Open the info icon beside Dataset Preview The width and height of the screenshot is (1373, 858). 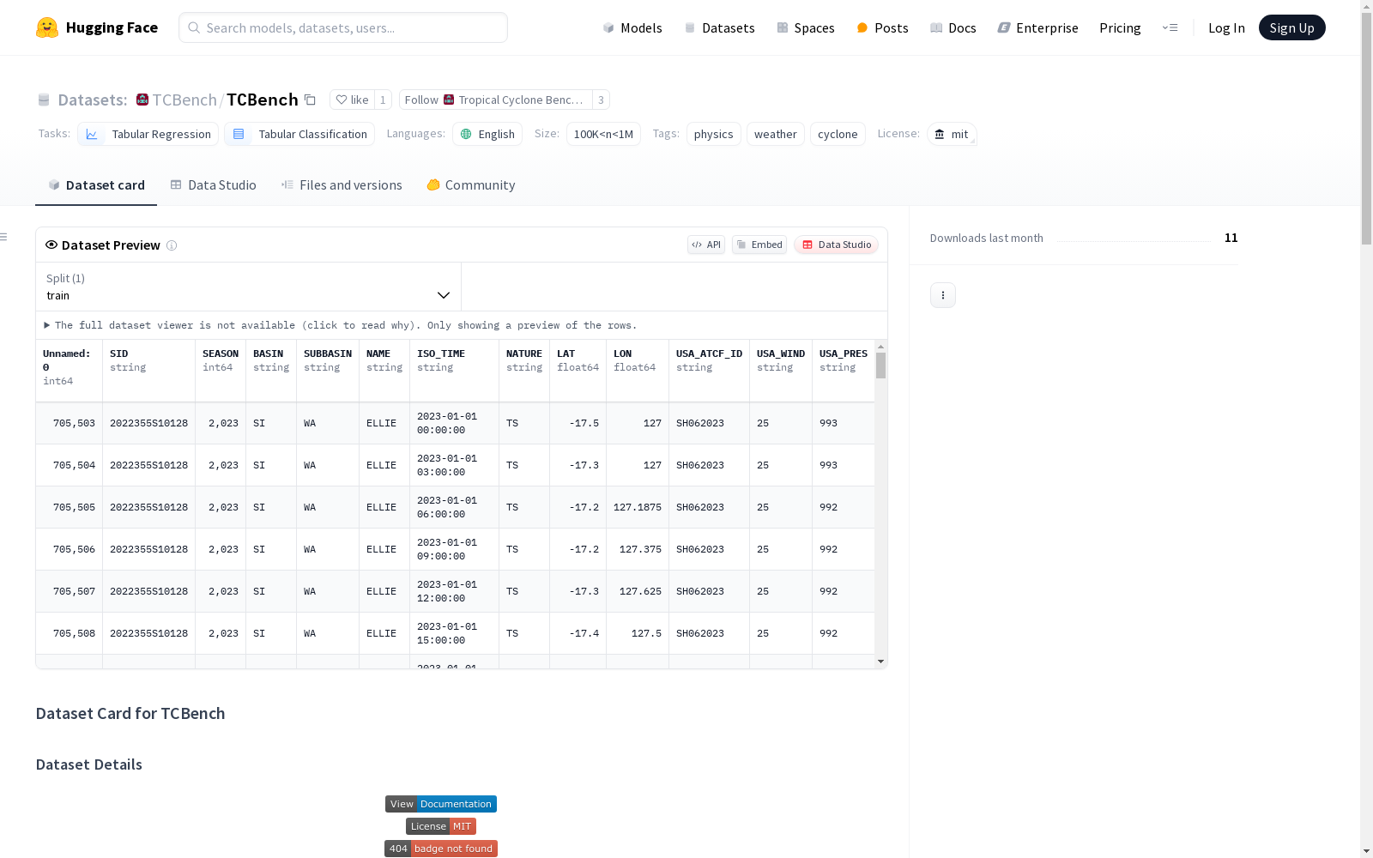[x=172, y=245]
